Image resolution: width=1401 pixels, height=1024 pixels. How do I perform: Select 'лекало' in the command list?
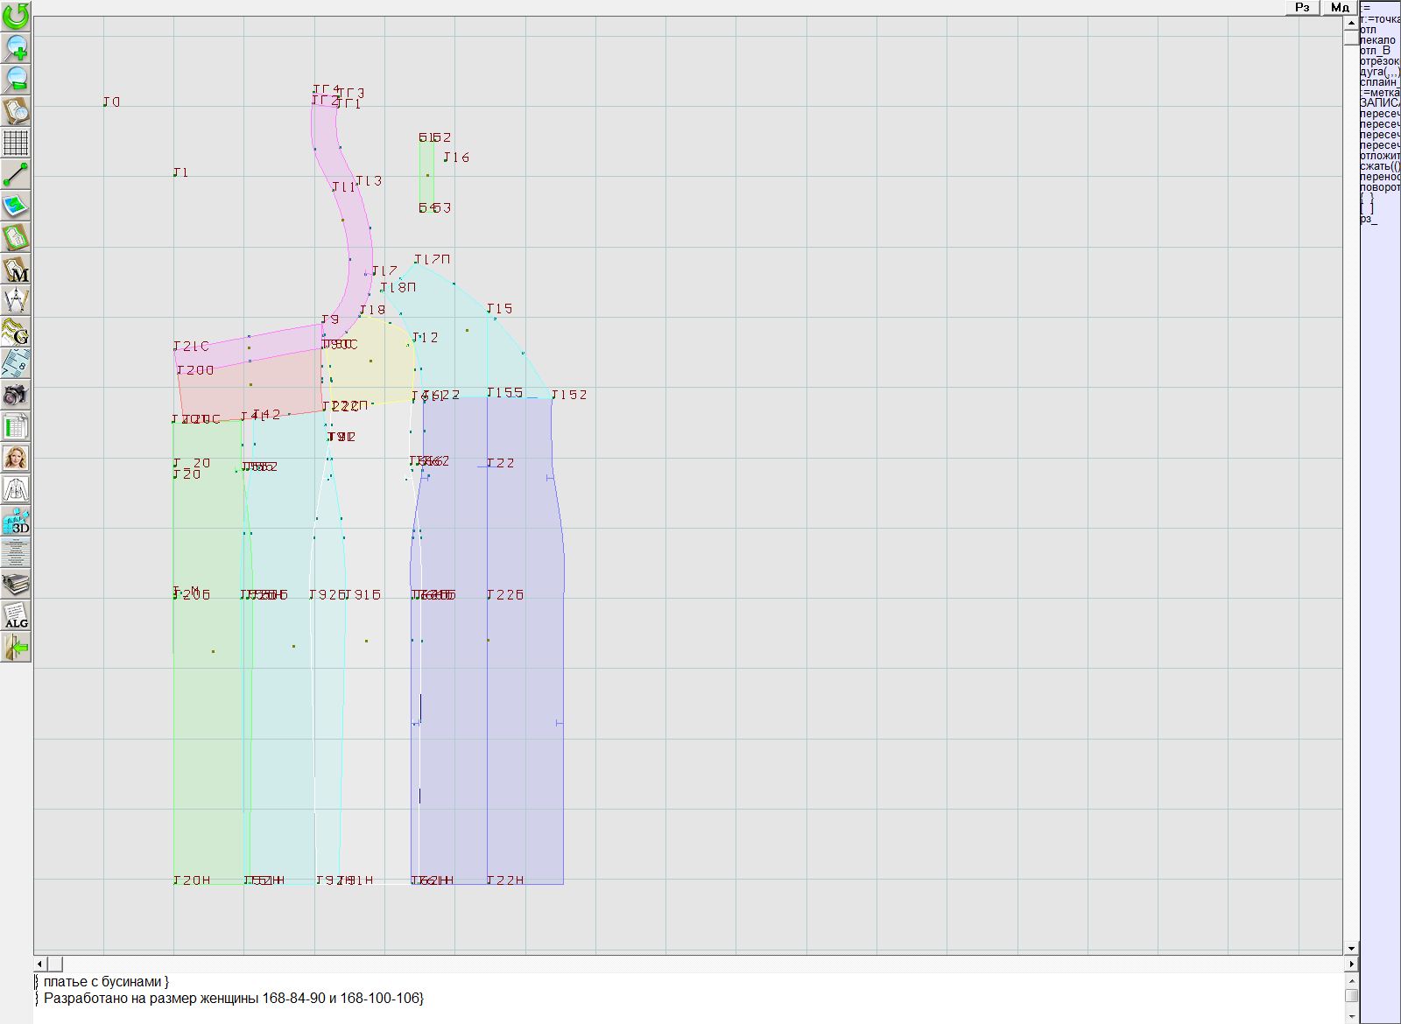(1377, 40)
